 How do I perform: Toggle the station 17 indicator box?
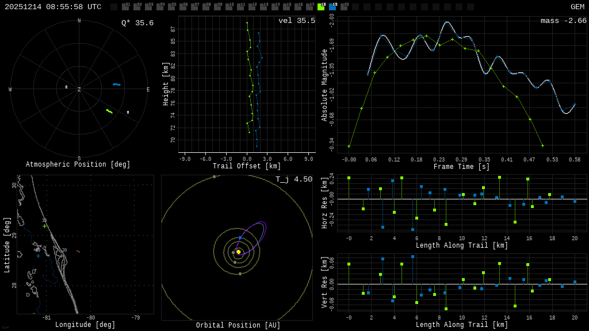click(309, 7)
